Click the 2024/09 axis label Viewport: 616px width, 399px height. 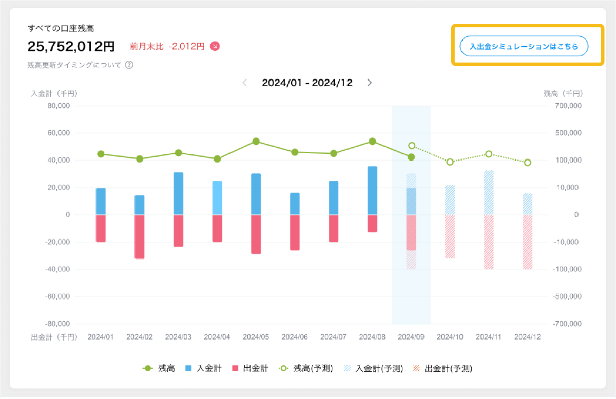(411, 337)
